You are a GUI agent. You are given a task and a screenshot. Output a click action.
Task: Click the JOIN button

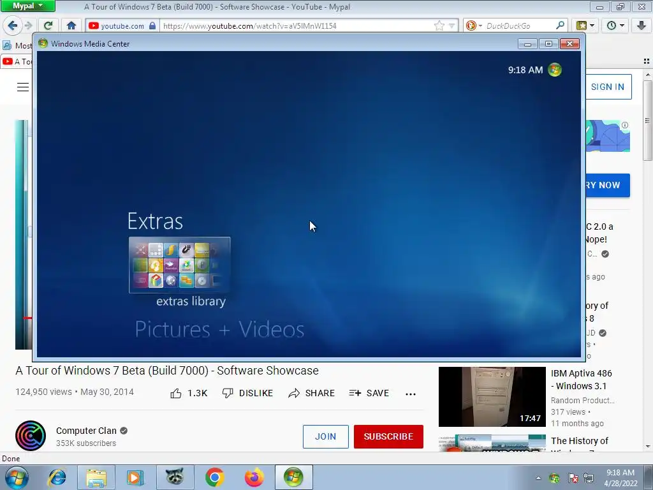point(326,436)
